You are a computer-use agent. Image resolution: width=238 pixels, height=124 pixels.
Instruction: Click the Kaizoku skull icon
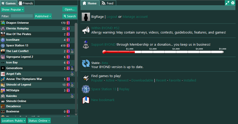[3, 96]
